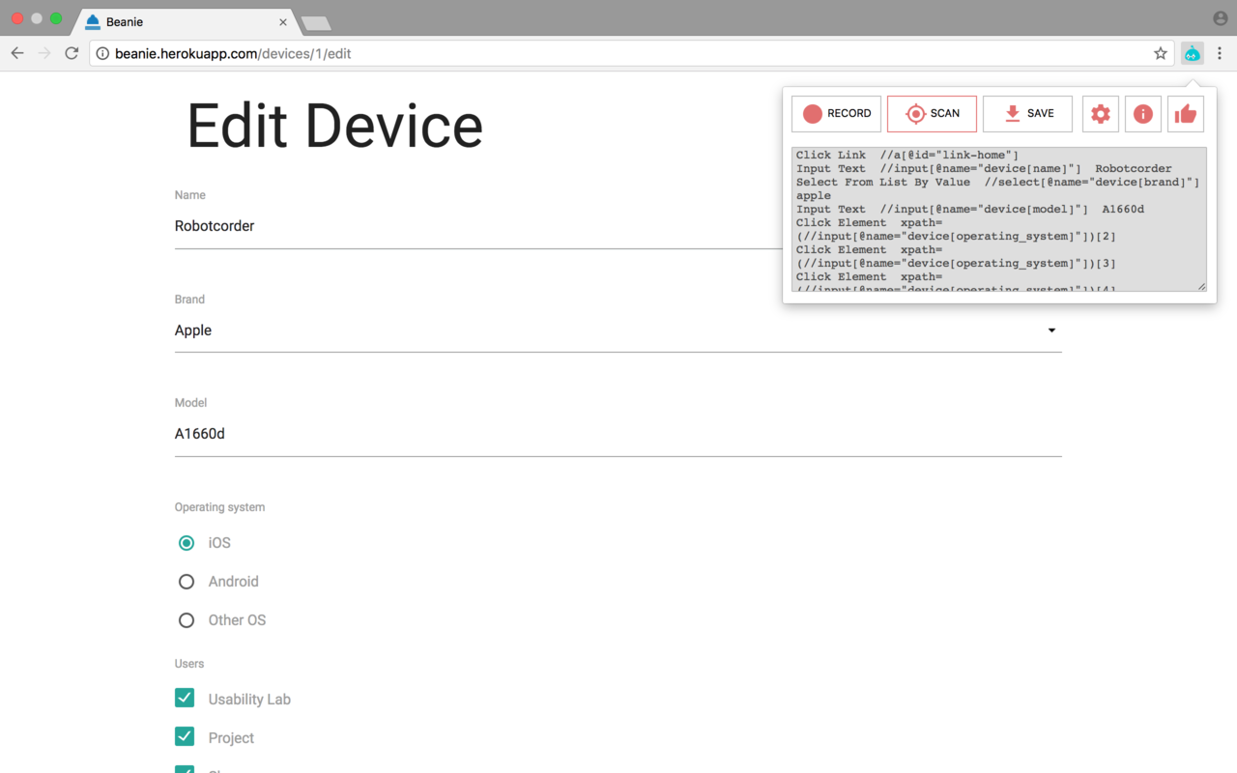The height and width of the screenshot is (773, 1237).
Task: Open the Chrome three-dot menu
Action: (1220, 53)
